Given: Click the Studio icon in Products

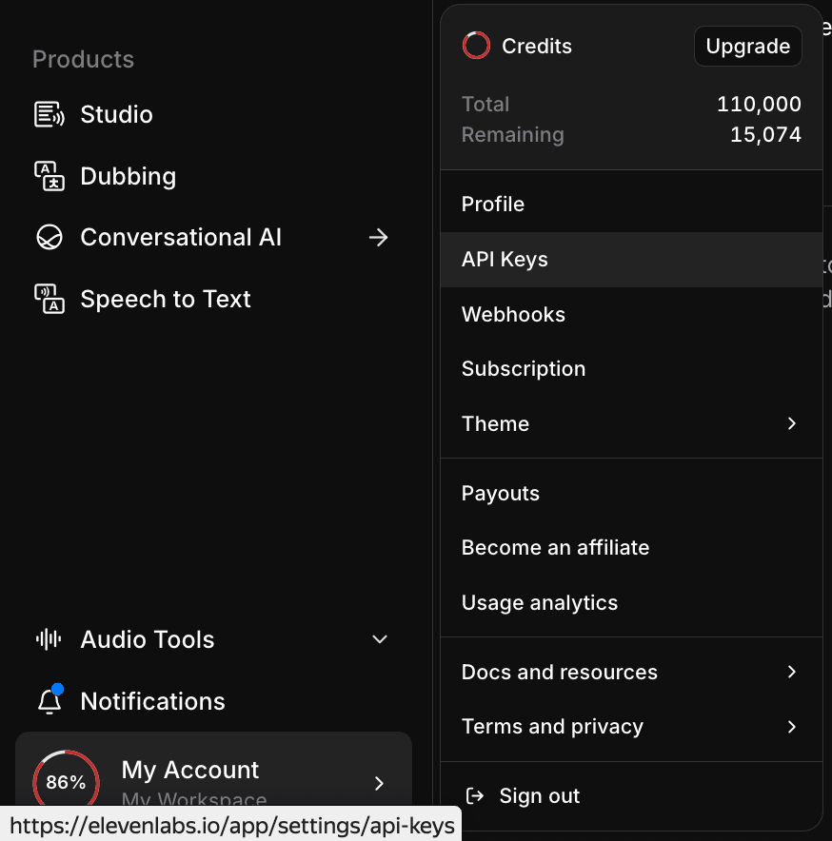Looking at the screenshot, I should pos(50,115).
